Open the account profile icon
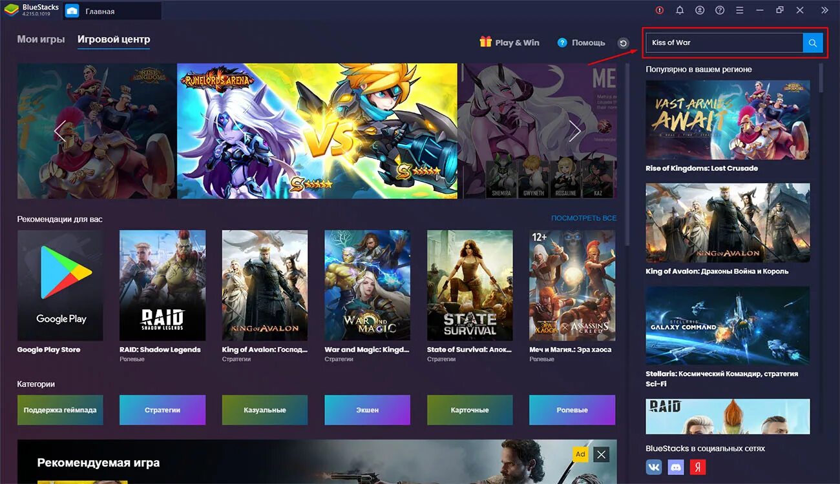This screenshot has height=484, width=840. point(700,10)
